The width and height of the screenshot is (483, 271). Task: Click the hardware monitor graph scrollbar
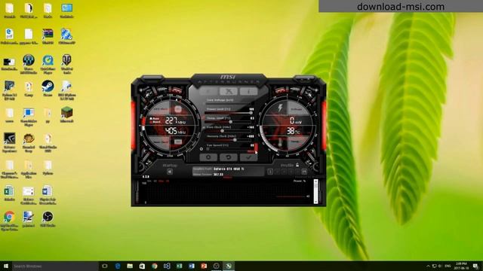315,191
